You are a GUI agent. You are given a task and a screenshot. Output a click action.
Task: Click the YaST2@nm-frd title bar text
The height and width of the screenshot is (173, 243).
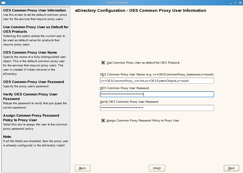coord(122,2)
